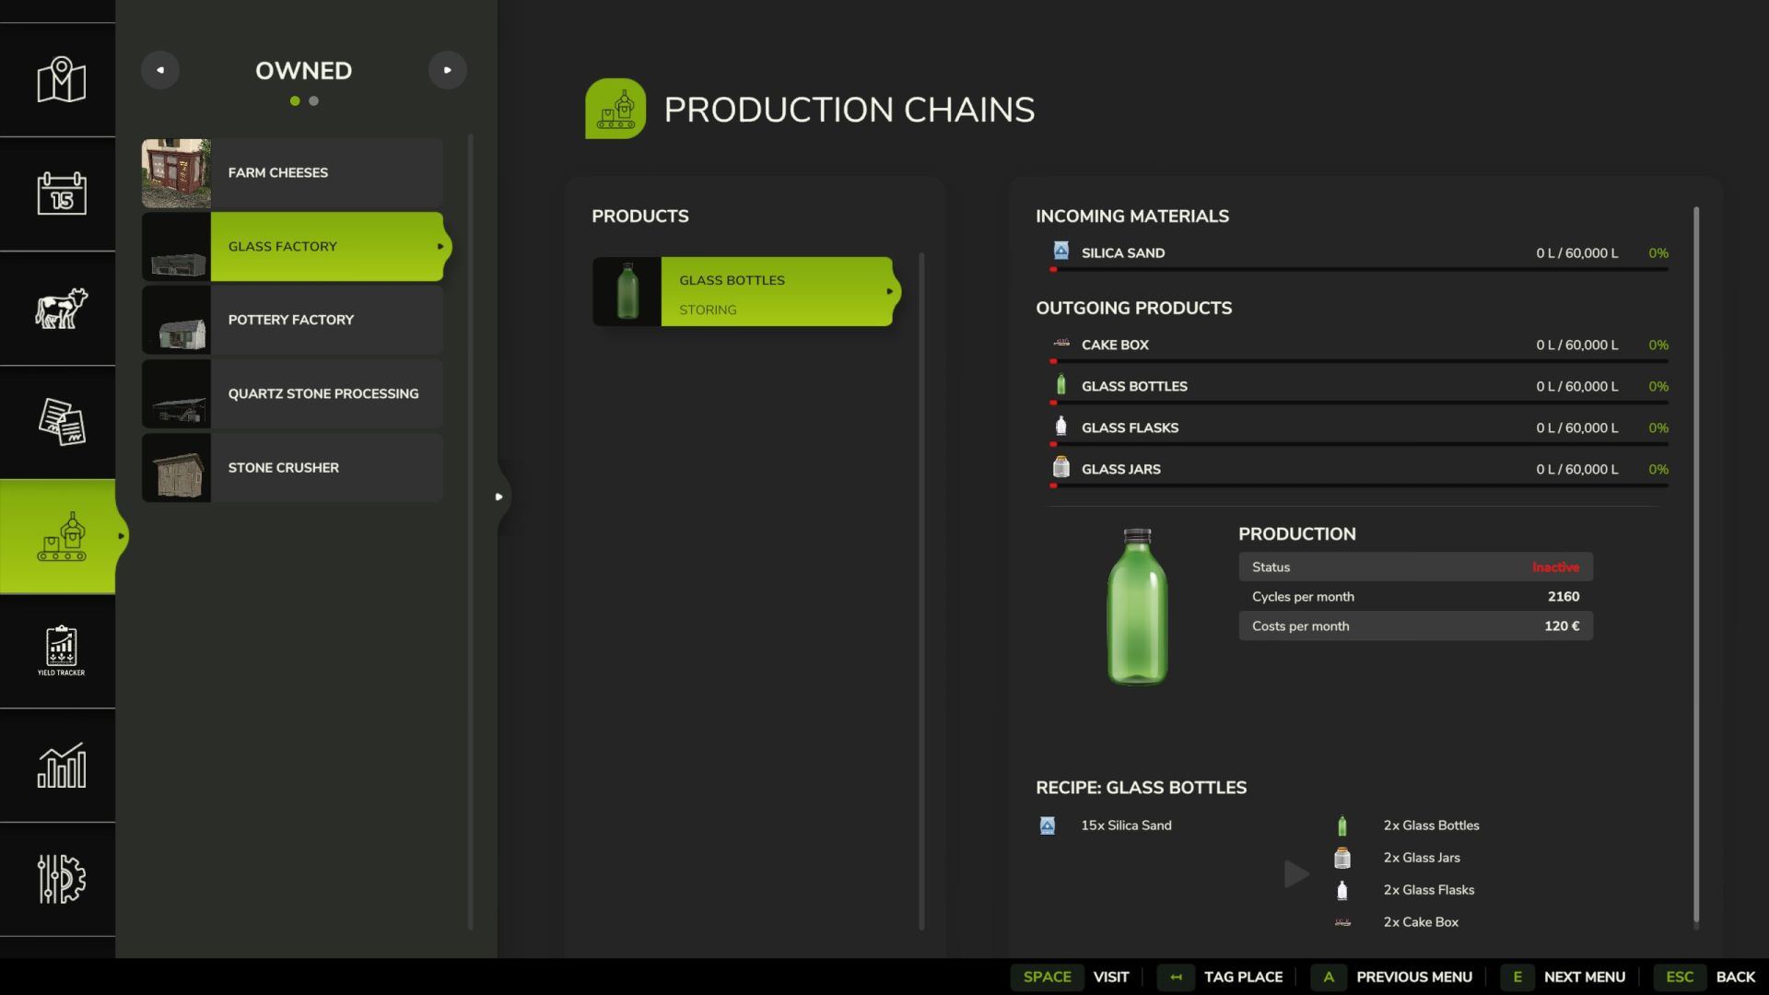The width and height of the screenshot is (1769, 995).
Task: Click the Farm Cheeses building thumbnail
Action: click(x=176, y=173)
